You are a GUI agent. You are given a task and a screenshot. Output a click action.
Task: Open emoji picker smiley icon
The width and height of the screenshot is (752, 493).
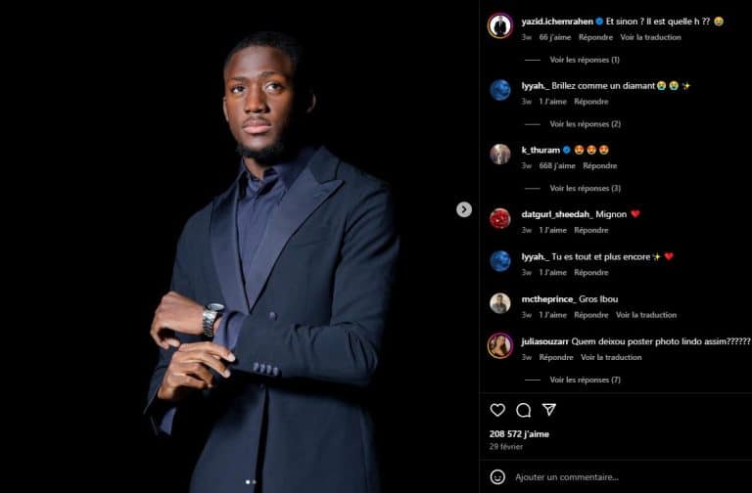(497, 476)
